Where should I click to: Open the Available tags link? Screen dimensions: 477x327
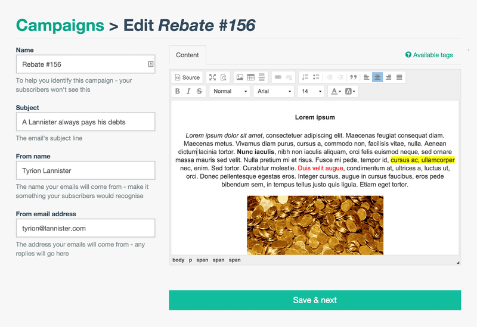(429, 55)
